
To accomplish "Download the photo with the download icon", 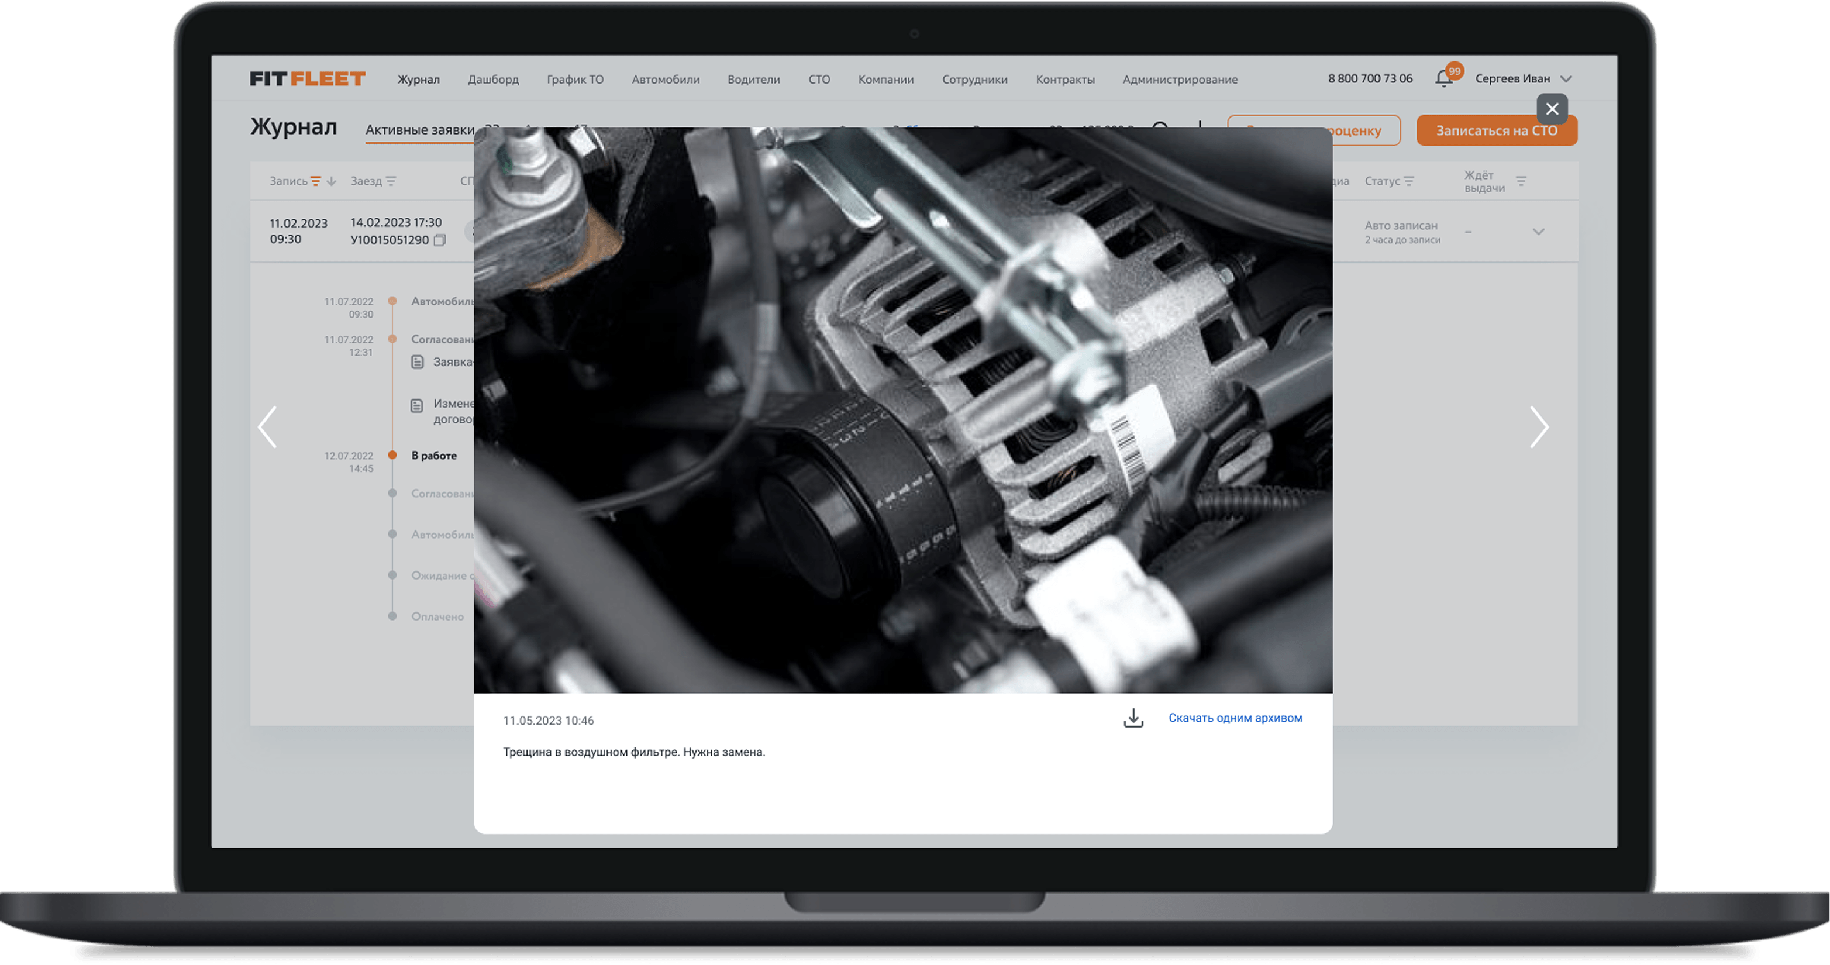I will pos(1133,718).
